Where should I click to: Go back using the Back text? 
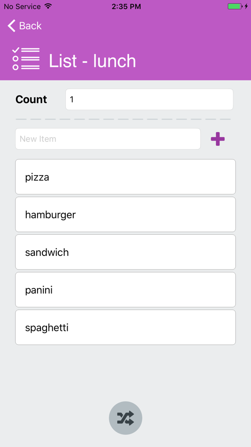(x=30, y=26)
